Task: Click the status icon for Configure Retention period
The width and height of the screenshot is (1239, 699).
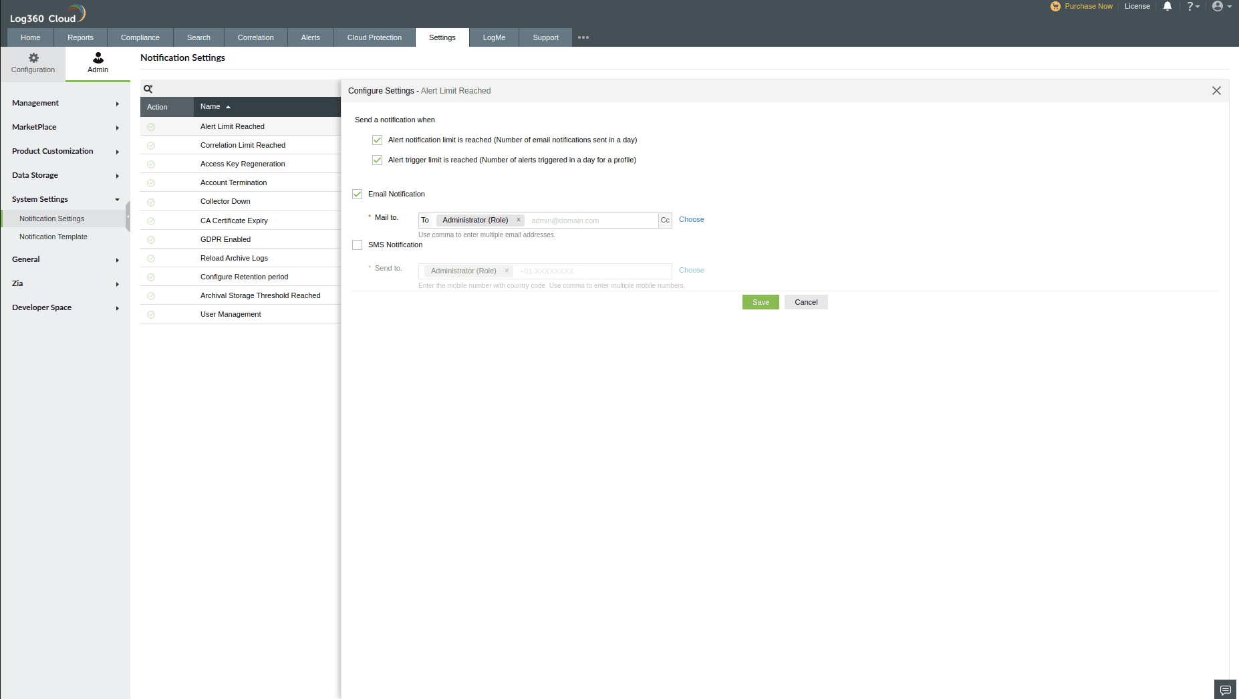Action: [x=151, y=277]
